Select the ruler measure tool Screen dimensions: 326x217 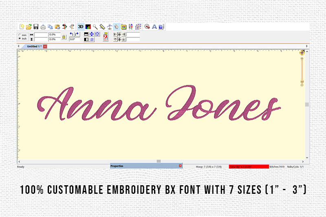(x=103, y=27)
